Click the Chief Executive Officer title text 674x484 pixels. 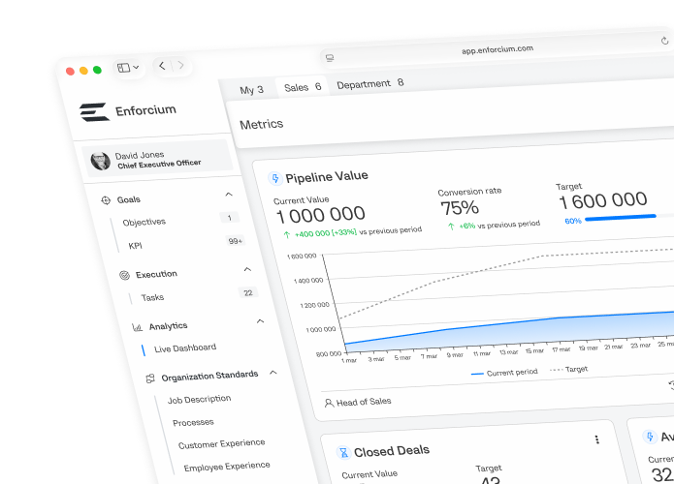coord(159,164)
